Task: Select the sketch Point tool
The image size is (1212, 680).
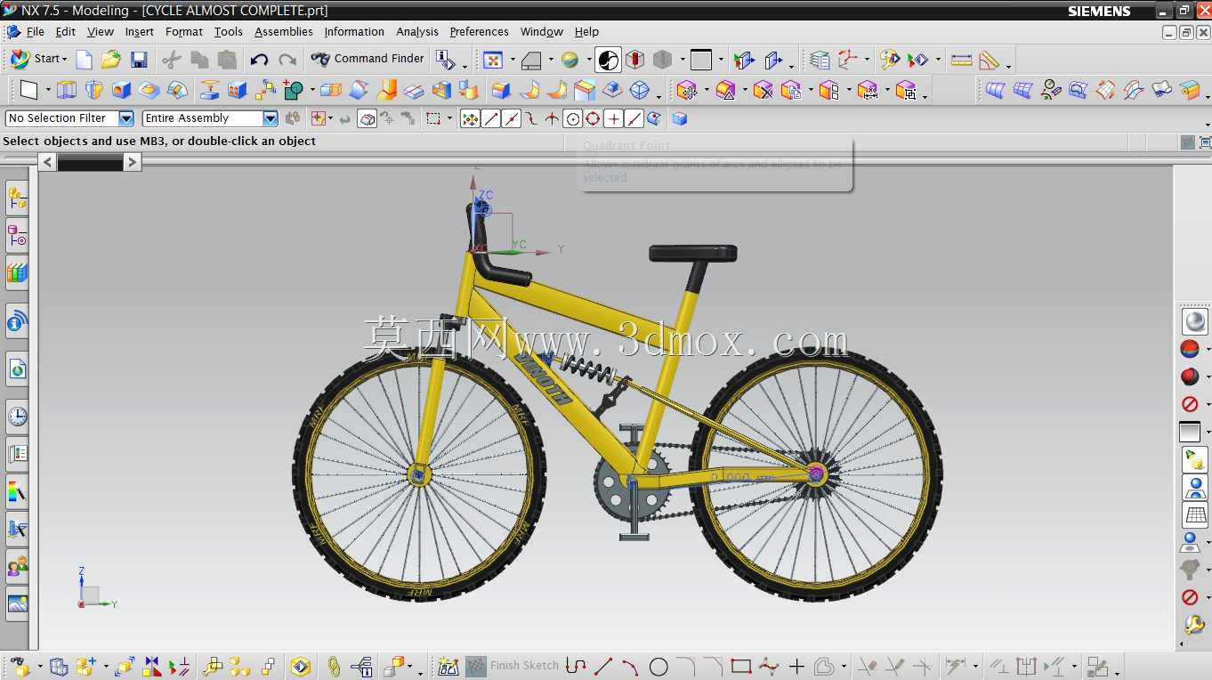Action: click(796, 666)
